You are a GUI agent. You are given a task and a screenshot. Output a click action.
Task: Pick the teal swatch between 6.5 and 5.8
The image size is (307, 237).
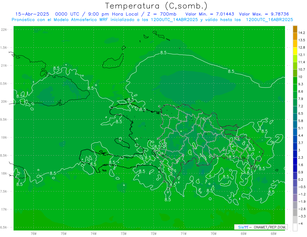pyautogui.click(x=295, y=117)
